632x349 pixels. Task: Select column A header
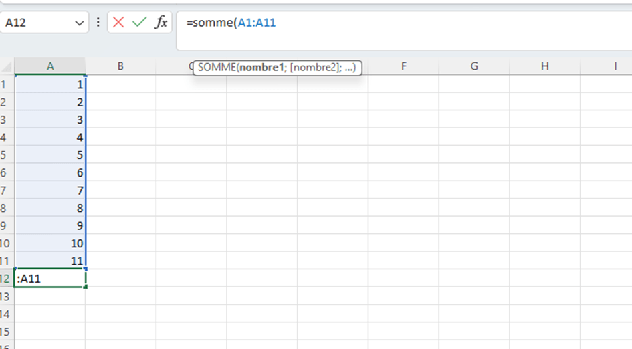[x=50, y=66]
